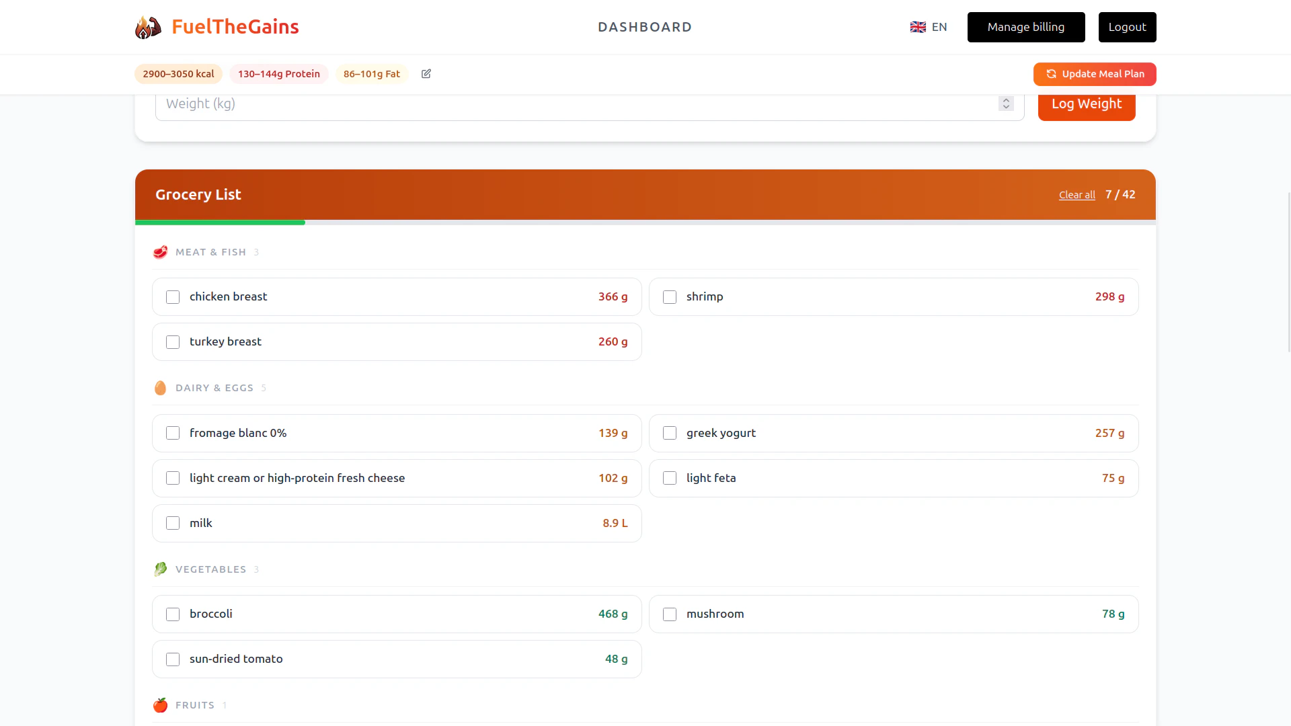Click the 2900–3050 kcal badge

coord(178,74)
